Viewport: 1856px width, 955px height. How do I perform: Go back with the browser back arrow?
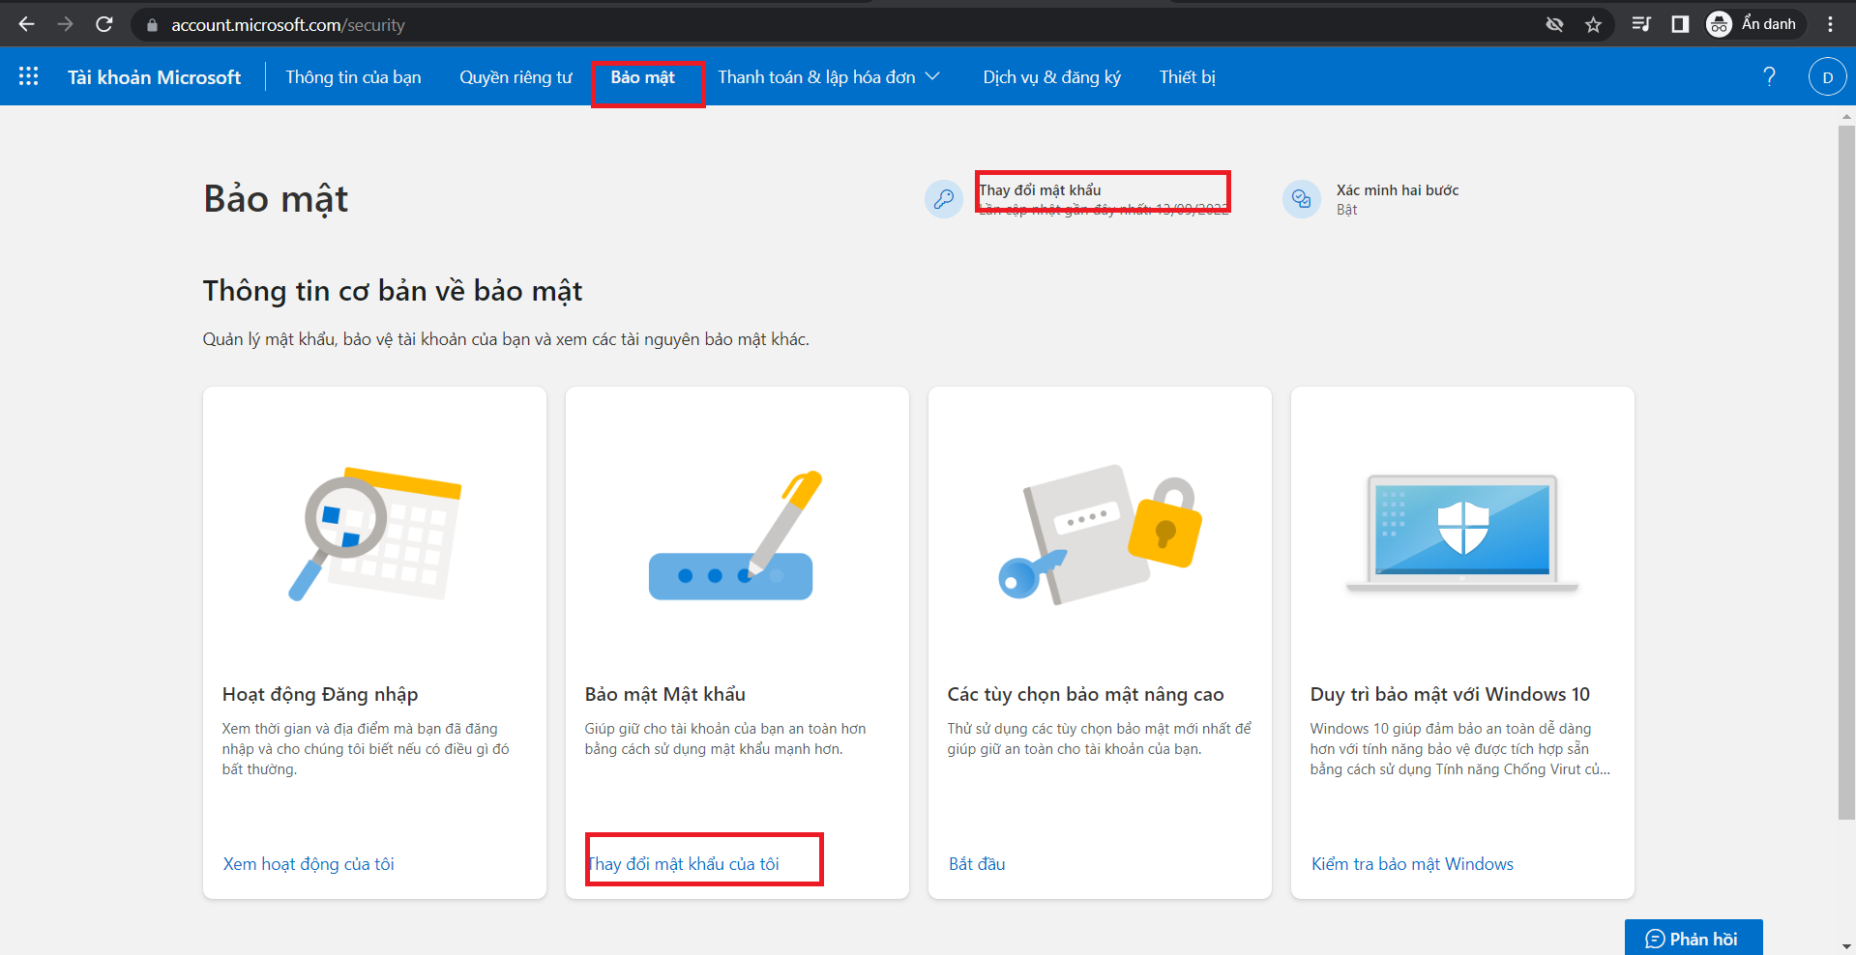coord(26,24)
